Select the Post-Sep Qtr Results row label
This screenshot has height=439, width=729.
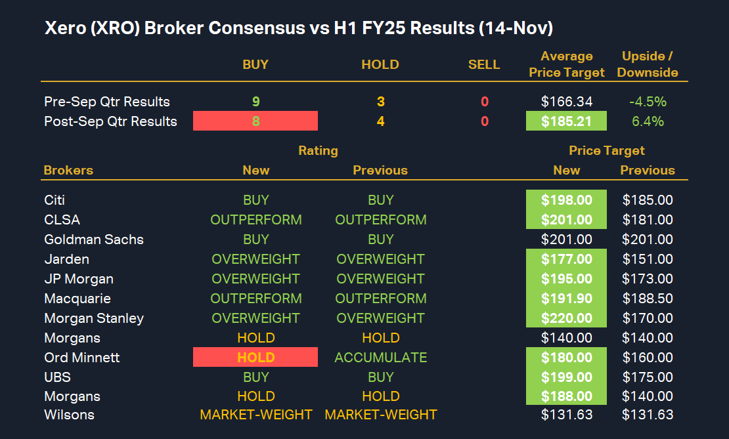(x=110, y=121)
